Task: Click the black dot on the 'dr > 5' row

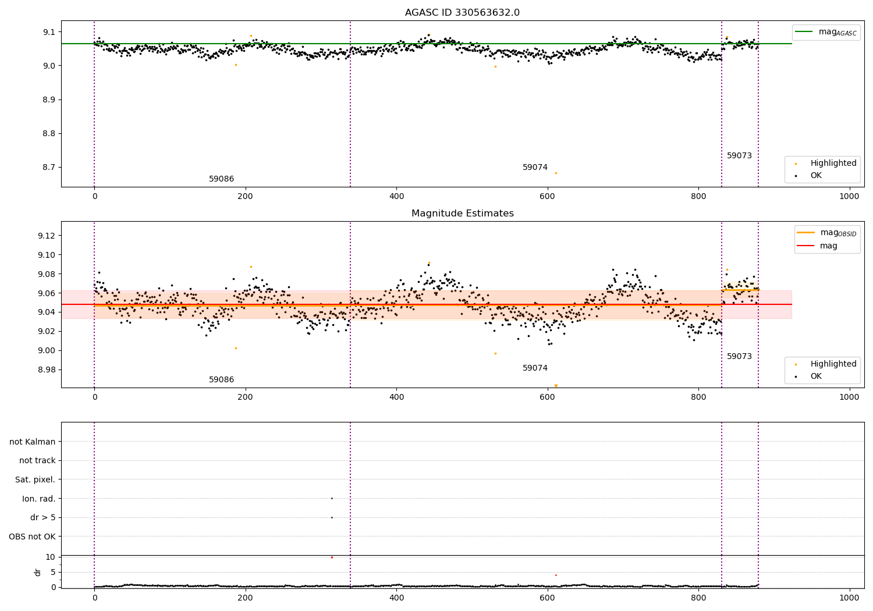Action: [332, 517]
